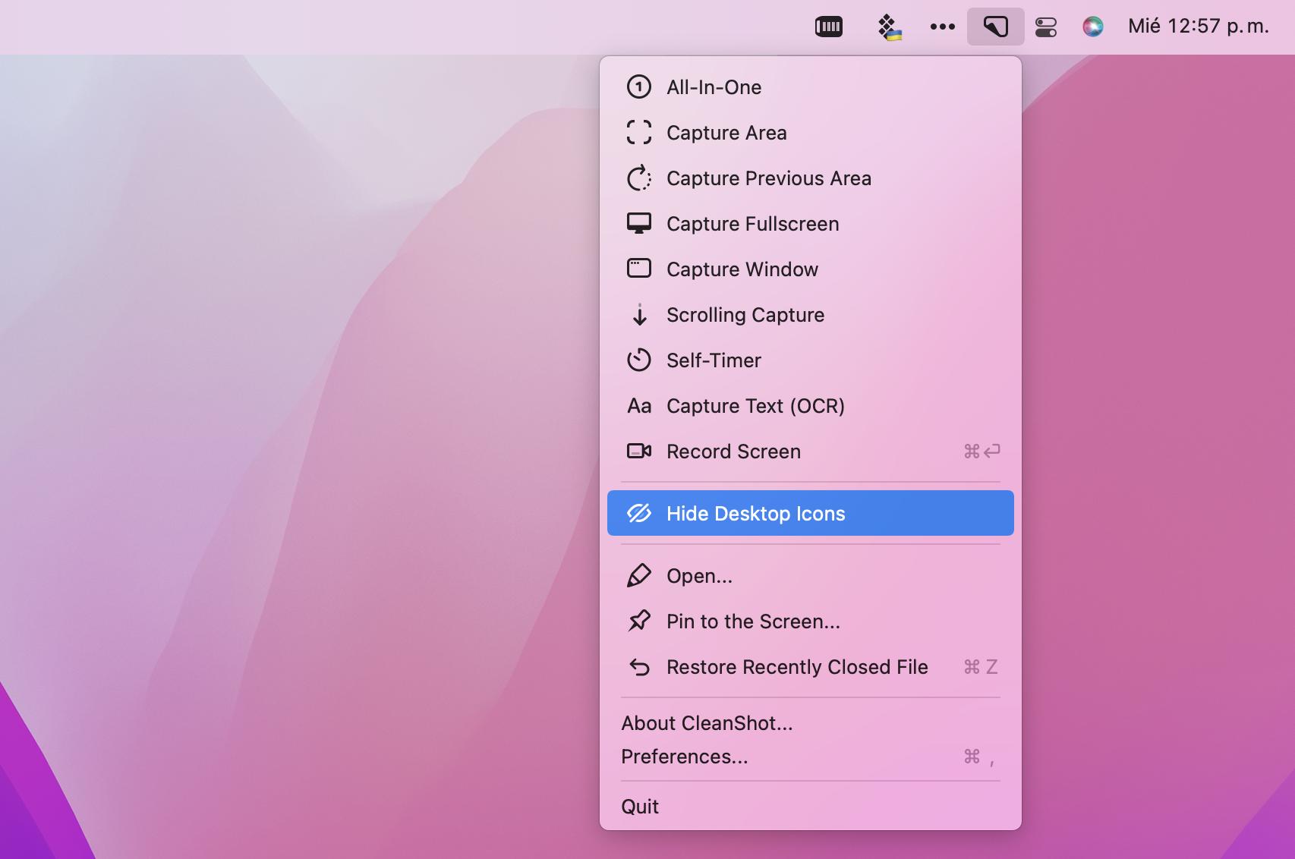This screenshot has height=859, width=1295.
Task: Click the battery-style keyboard menu bar icon
Action: pyautogui.click(x=828, y=27)
